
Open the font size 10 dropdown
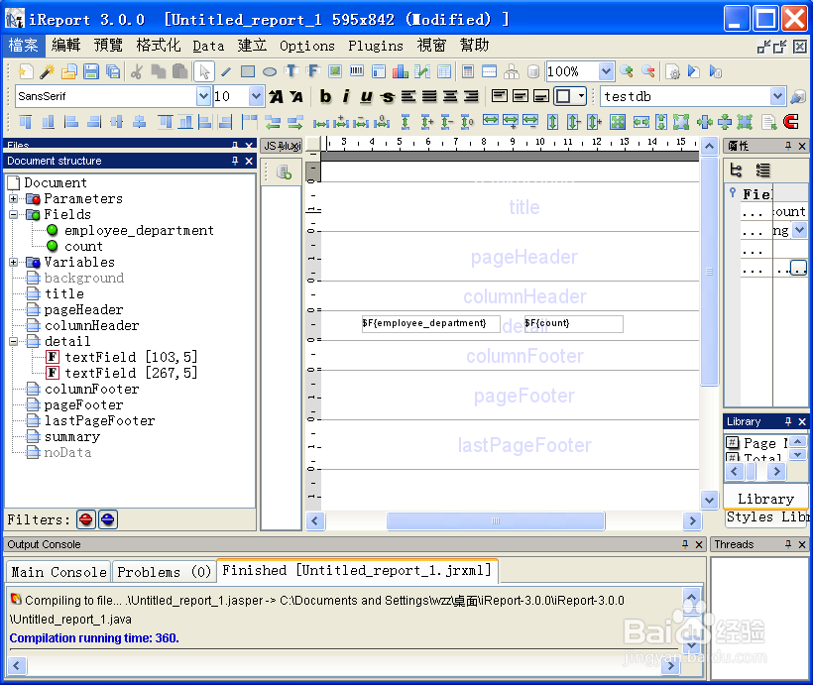(x=256, y=96)
